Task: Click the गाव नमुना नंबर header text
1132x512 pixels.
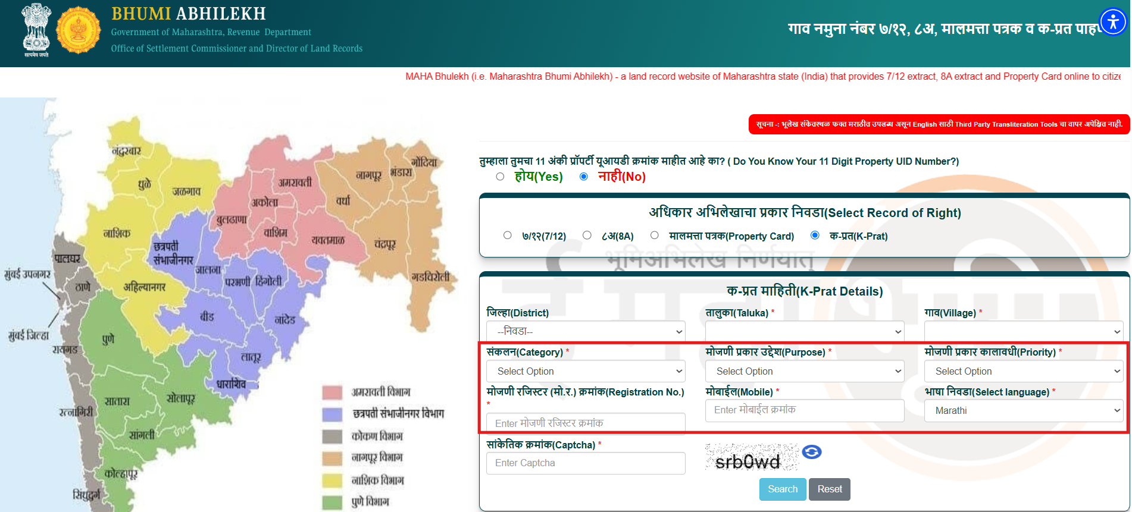Action: pos(943,29)
